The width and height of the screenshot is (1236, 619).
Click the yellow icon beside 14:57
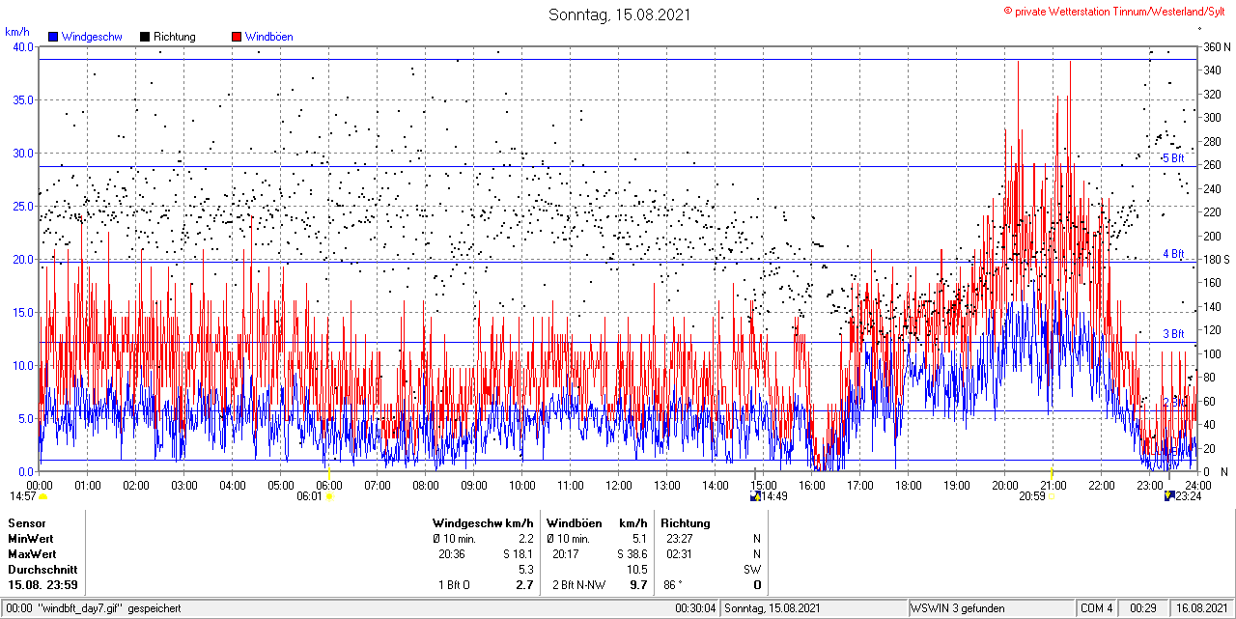[42, 496]
